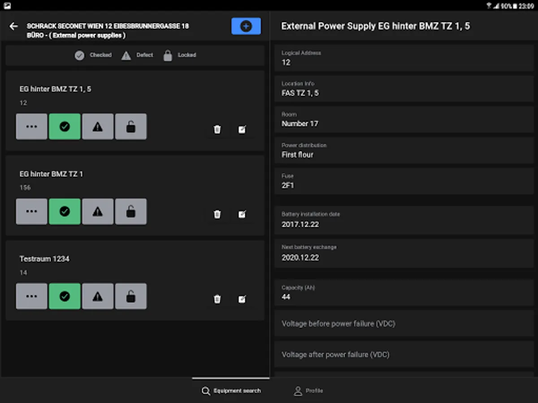538x403 pixels.
Task: Select the Power distribution field
Action: coord(404,150)
